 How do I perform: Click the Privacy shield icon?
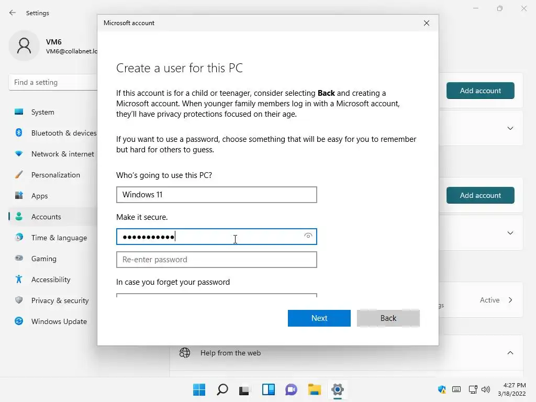coord(19,300)
